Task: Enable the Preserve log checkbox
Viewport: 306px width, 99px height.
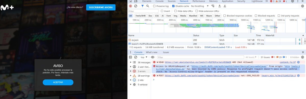Action: [155, 6]
